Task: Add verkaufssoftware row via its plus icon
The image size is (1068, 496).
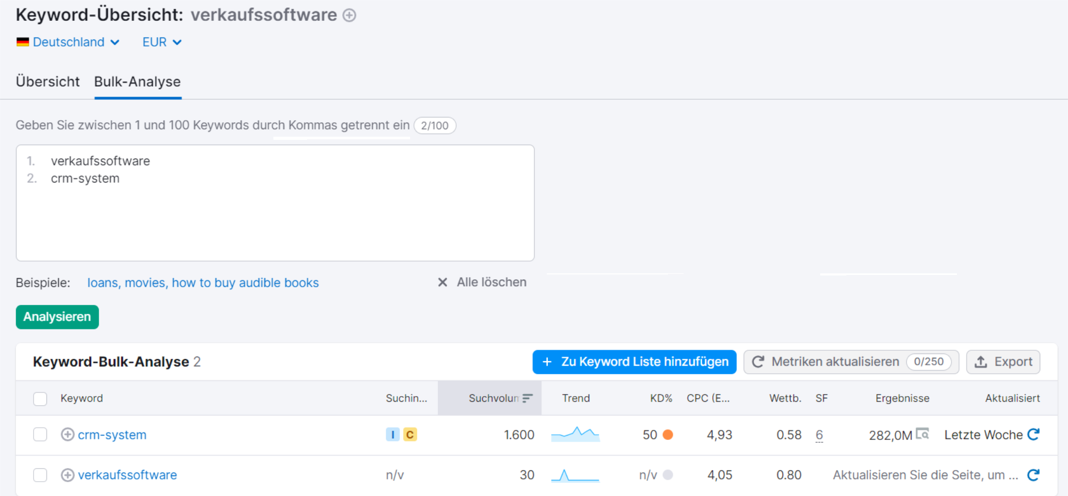Action: (x=67, y=475)
